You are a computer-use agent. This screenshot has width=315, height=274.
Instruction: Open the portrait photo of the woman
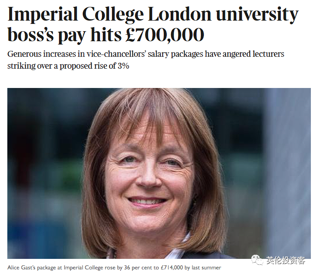click(159, 173)
